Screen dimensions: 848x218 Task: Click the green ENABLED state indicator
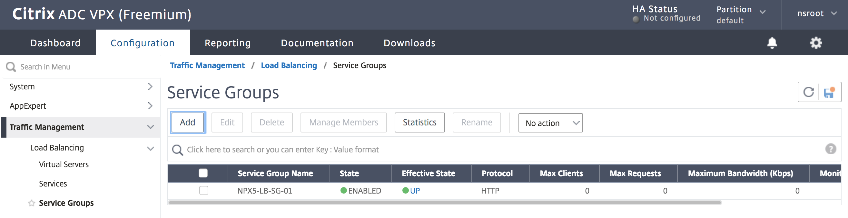(343, 190)
